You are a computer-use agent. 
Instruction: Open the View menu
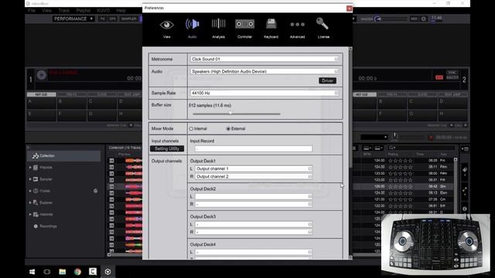click(x=46, y=10)
